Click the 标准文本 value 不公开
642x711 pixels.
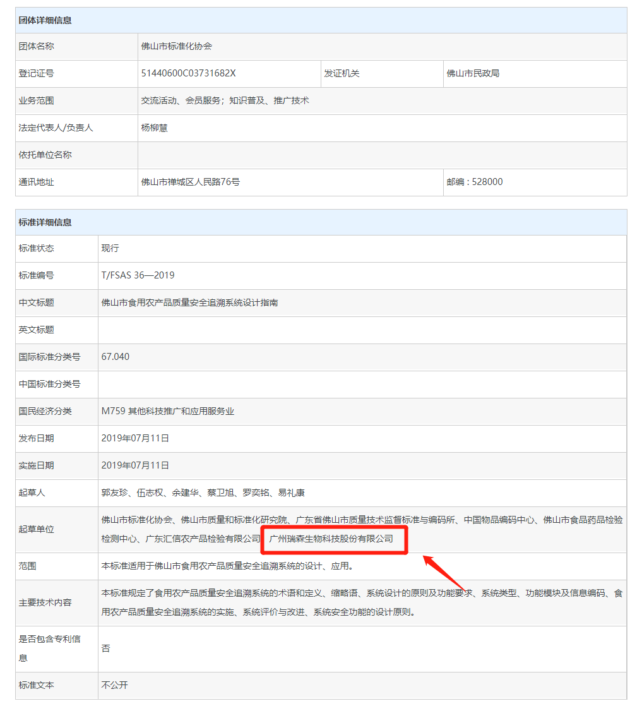coord(114,685)
